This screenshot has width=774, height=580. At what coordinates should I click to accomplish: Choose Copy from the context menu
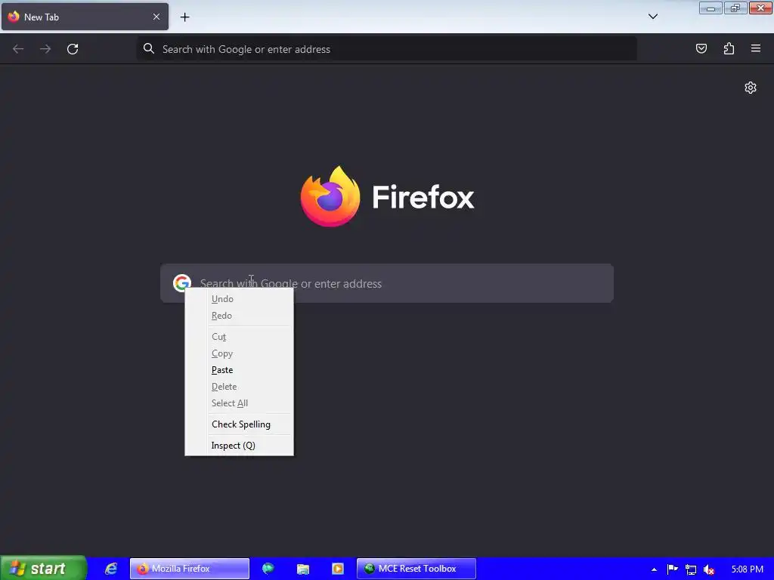240,353
